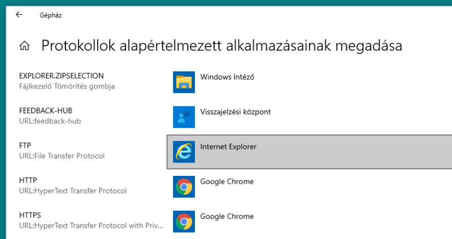The height and width of the screenshot is (239, 452).
Task: Click the FTP protocol name
Action: click(25, 145)
